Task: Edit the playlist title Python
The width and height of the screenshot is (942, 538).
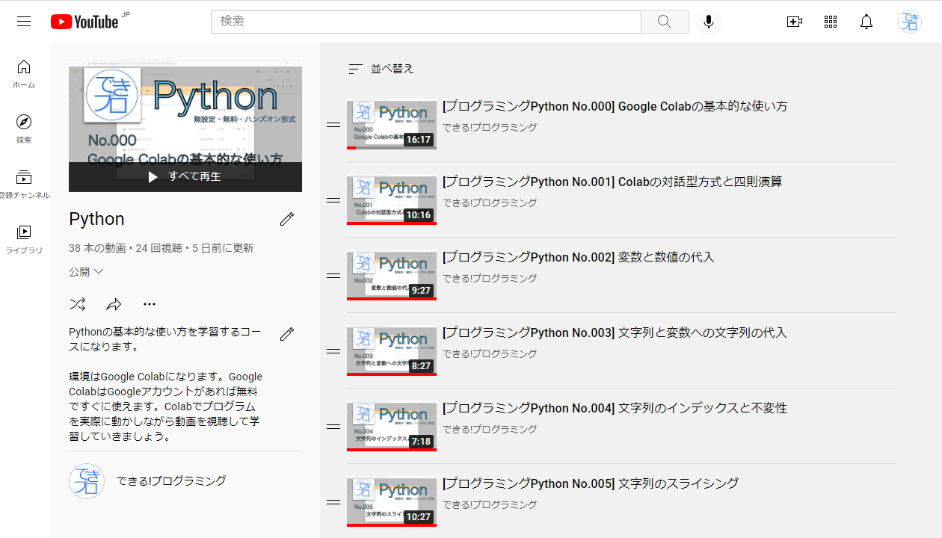Action: (x=287, y=219)
